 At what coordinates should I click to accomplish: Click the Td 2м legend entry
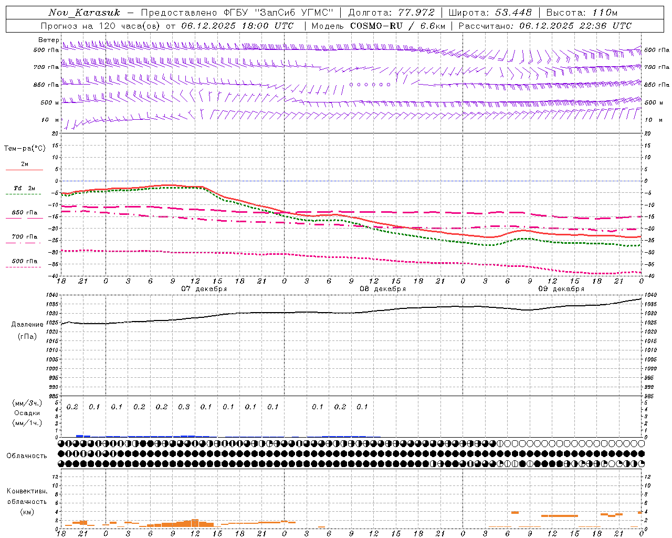24,188
